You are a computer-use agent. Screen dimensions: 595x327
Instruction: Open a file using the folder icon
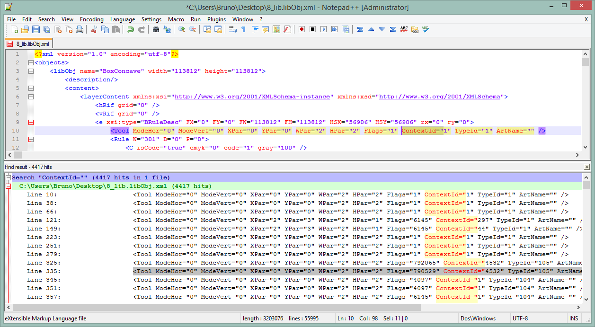[25, 29]
